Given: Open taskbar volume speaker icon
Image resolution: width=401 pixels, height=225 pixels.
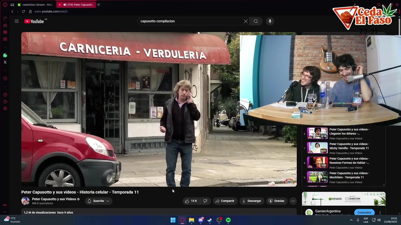Looking at the screenshot, I should coord(379,220).
